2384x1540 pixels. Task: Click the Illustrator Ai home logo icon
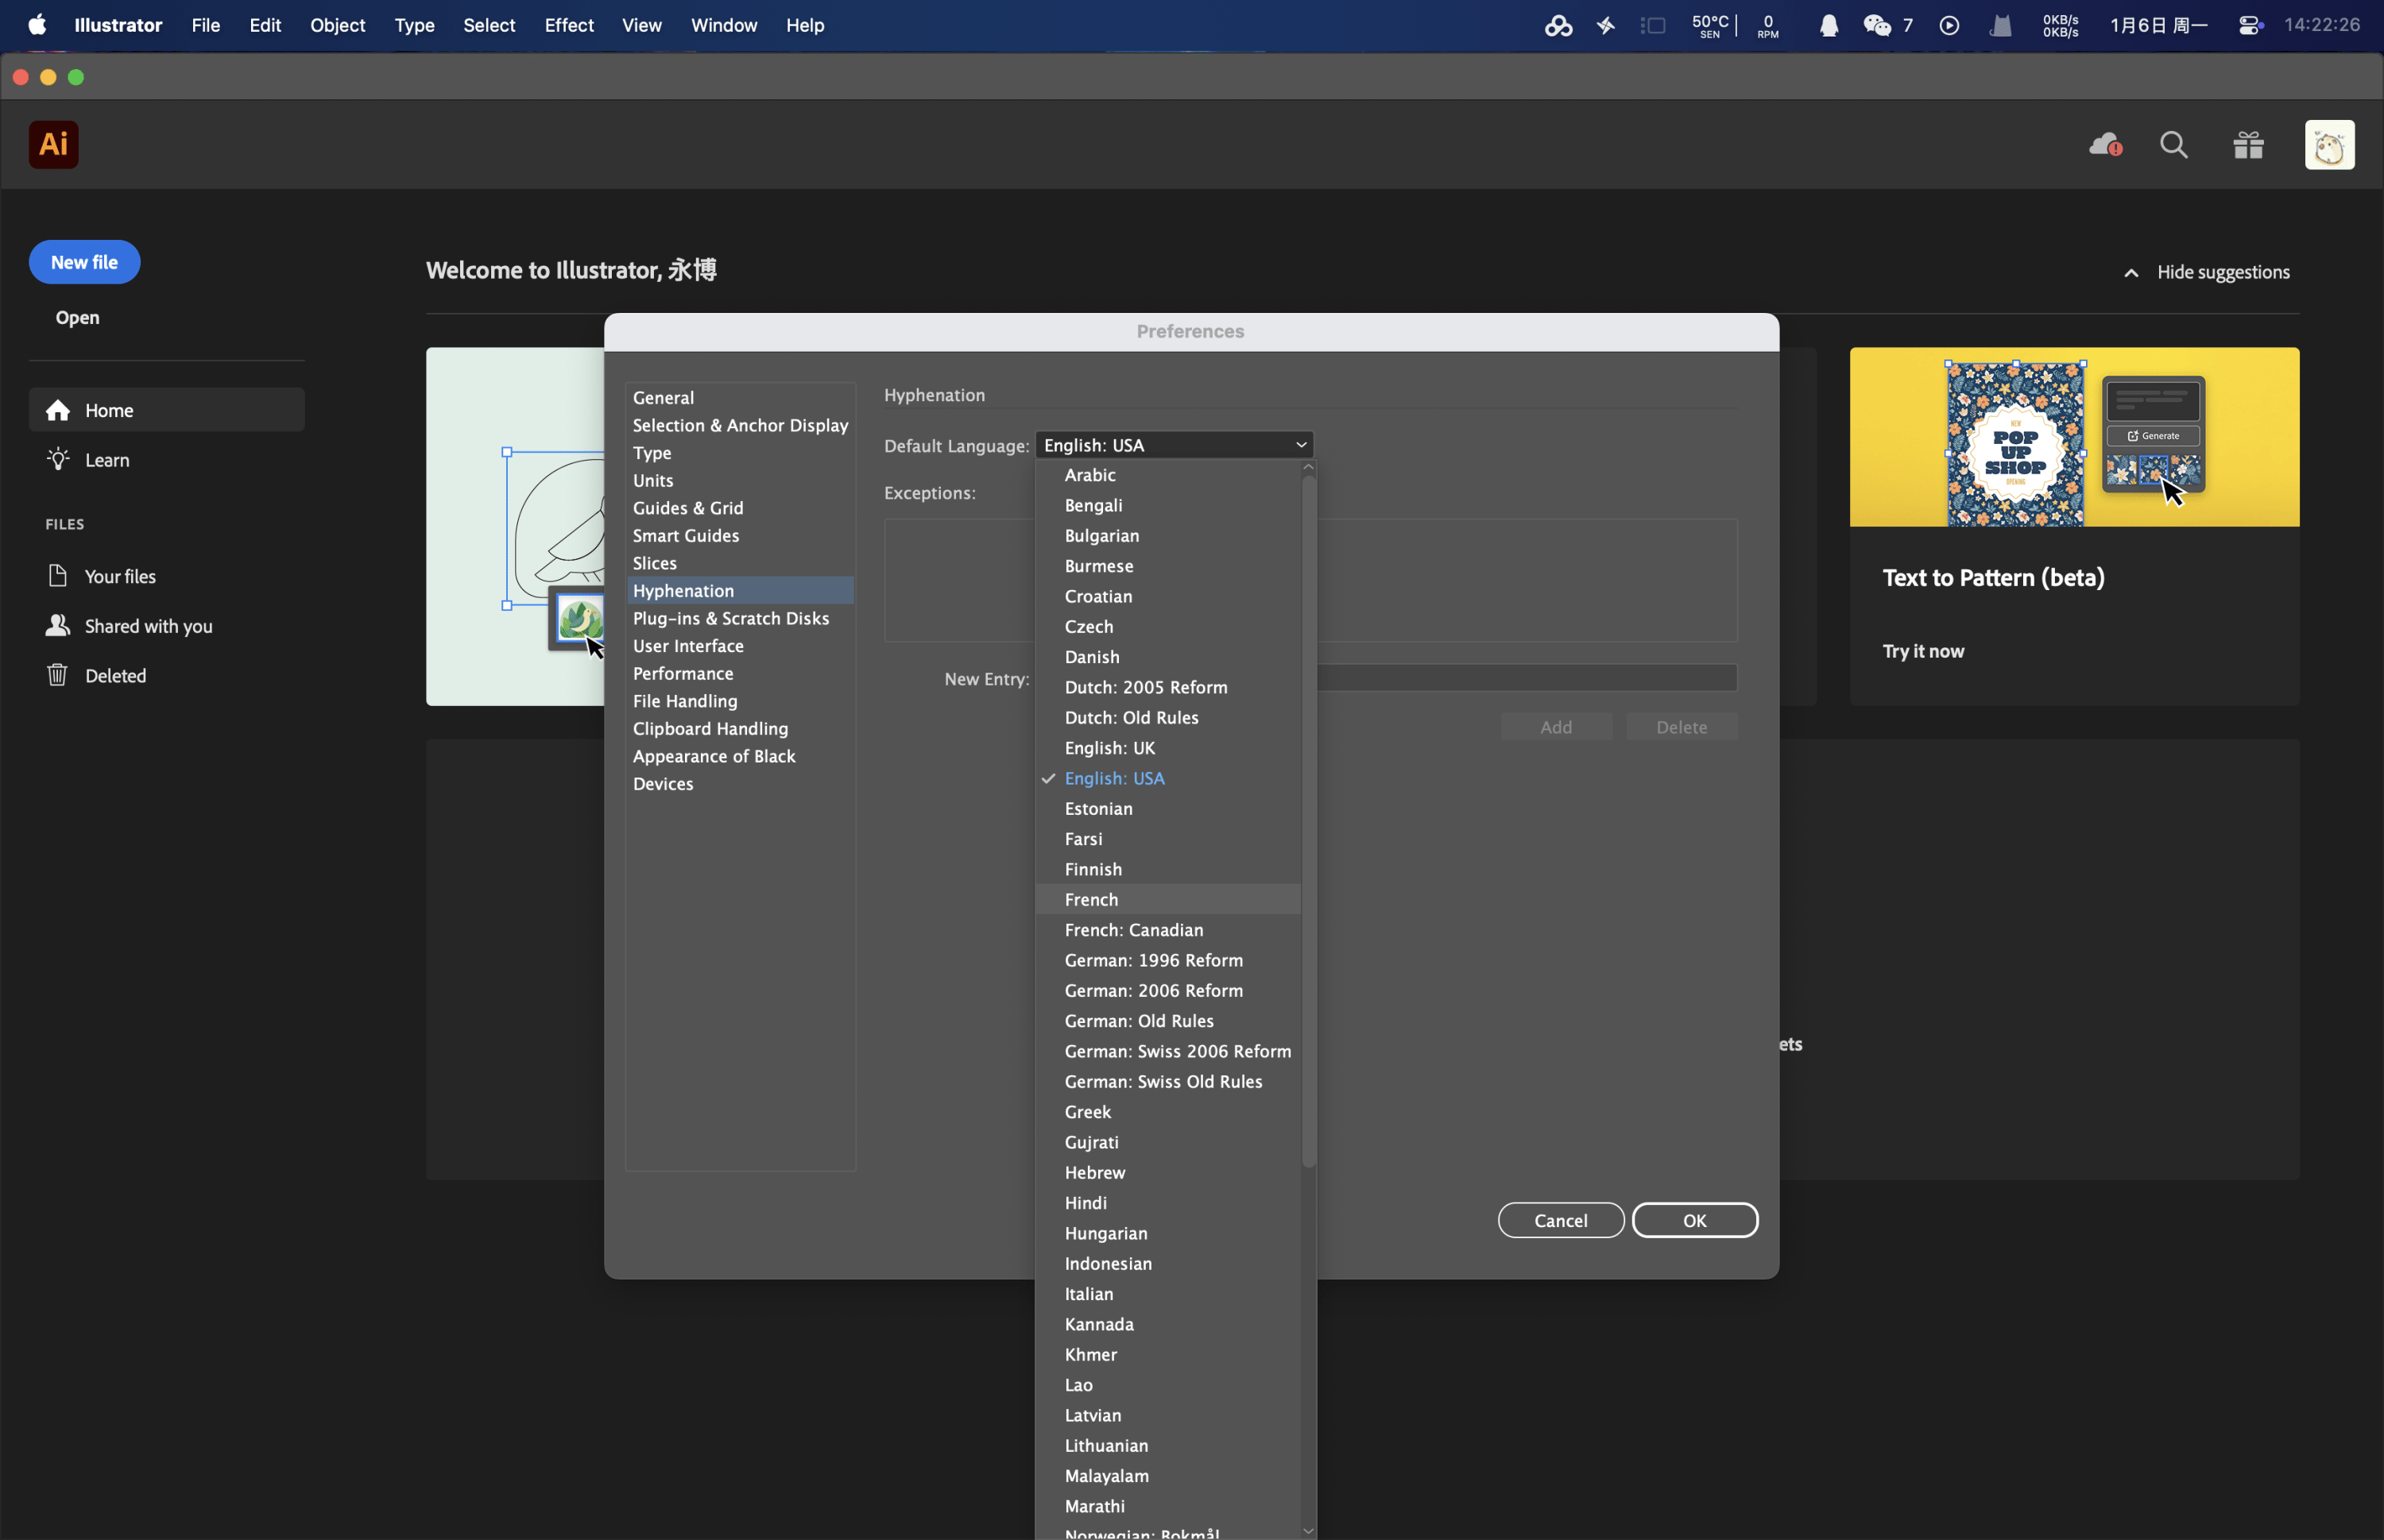pyautogui.click(x=53, y=145)
